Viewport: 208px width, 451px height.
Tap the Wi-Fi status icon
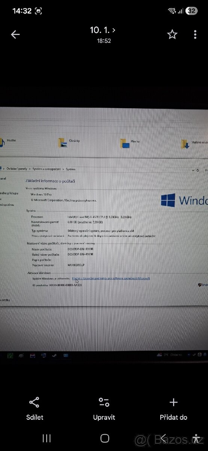(172, 11)
